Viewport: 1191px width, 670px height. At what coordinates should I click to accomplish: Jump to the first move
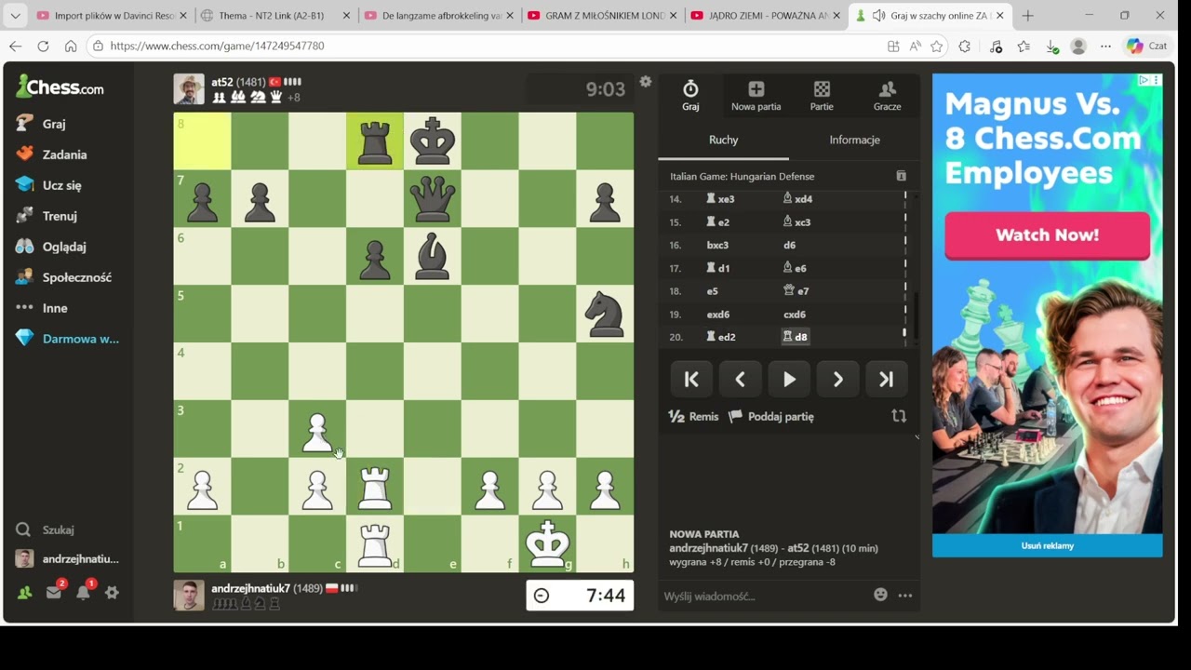click(691, 379)
